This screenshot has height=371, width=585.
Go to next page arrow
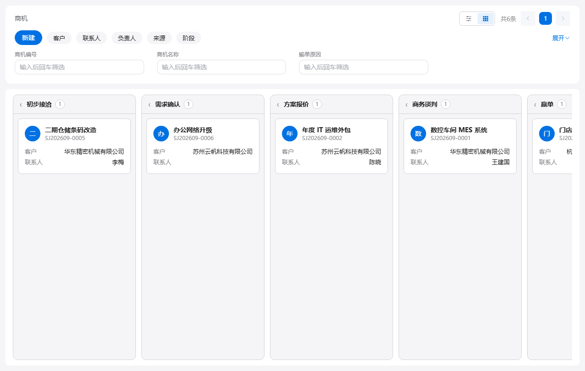pyautogui.click(x=563, y=18)
